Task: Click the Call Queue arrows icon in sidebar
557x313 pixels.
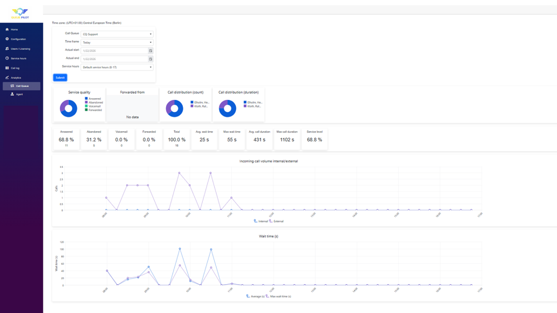Action: click(12, 85)
